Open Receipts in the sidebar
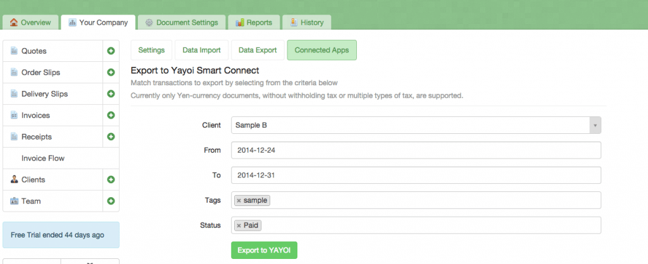The height and width of the screenshot is (264, 648). point(53,137)
